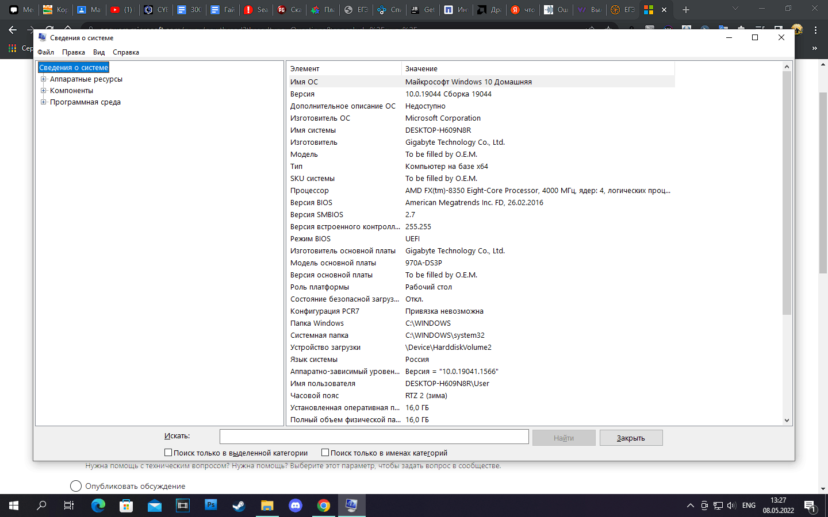Show hidden bookmarks overflow chevron
The image size is (828, 517).
coord(815,48)
